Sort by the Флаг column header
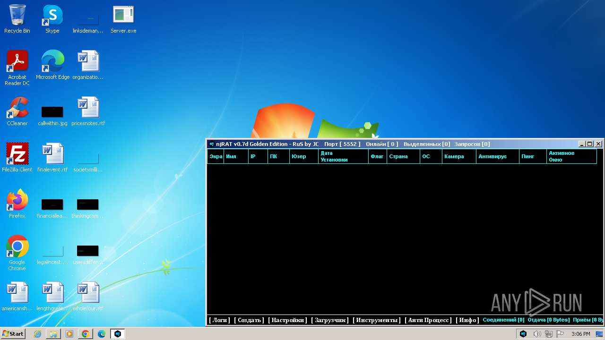 pyautogui.click(x=378, y=156)
